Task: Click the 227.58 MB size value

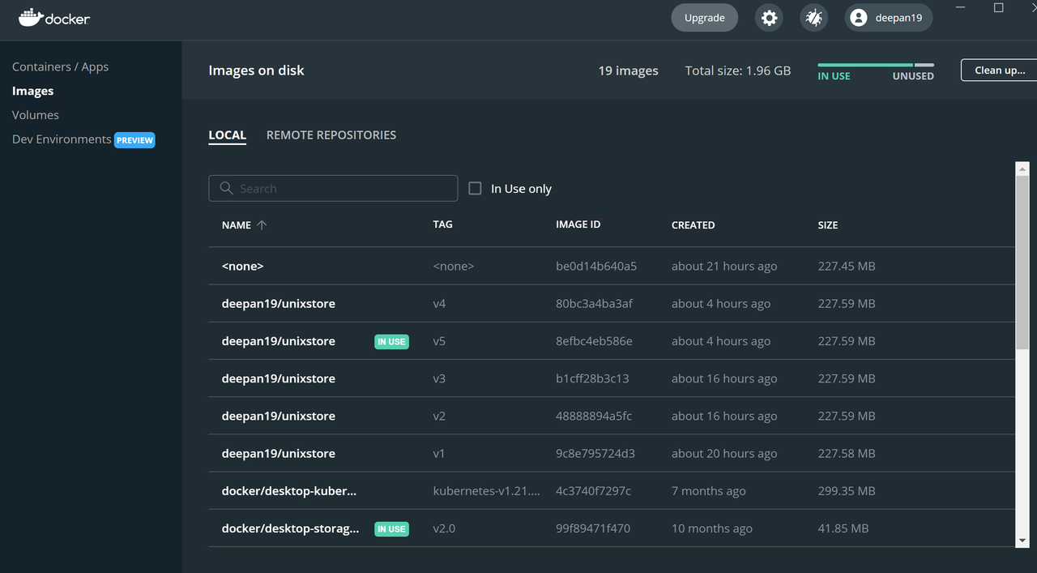Action: [847, 454]
